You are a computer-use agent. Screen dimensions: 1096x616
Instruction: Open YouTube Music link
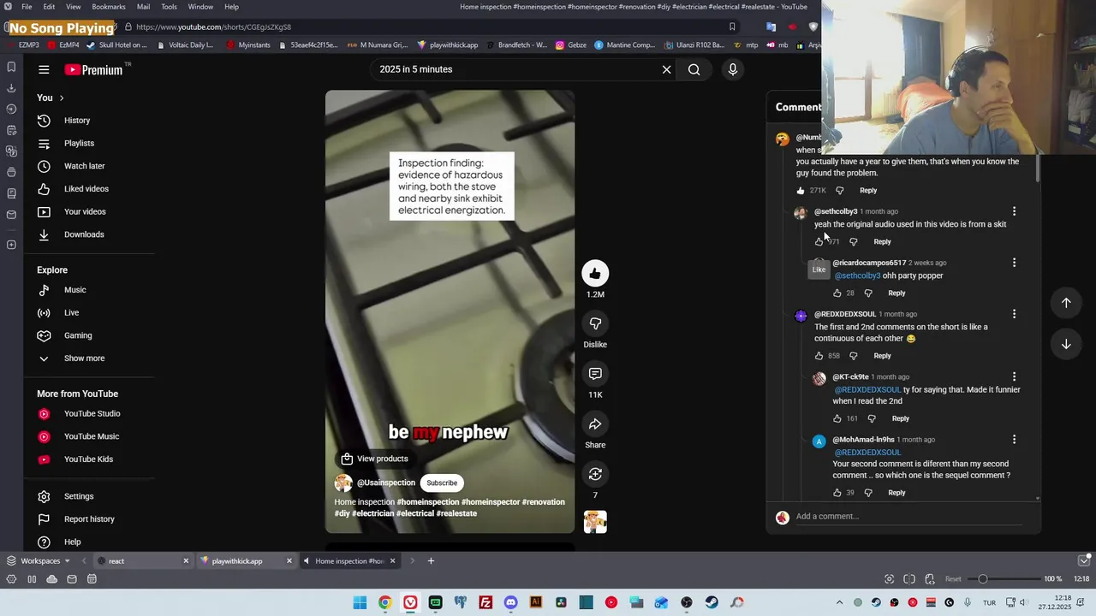point(91,436)
